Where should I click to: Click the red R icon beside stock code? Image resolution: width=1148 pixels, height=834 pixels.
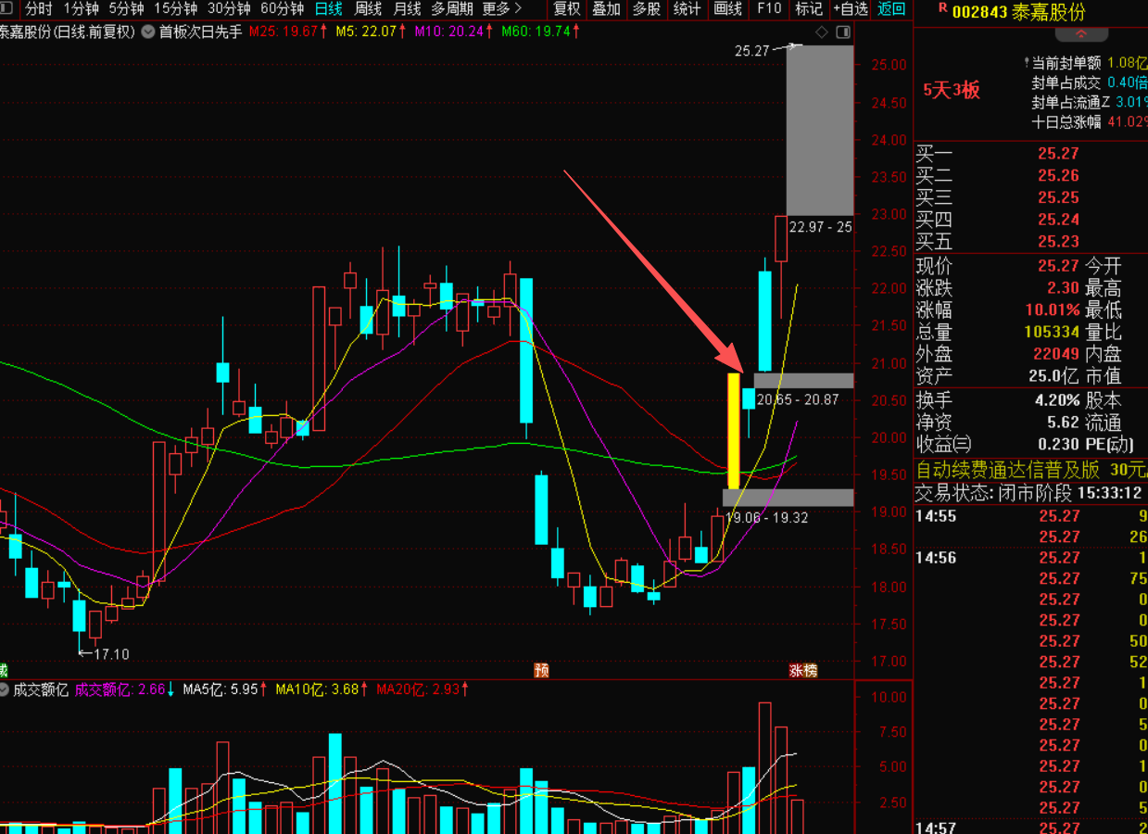pos(942,8)
